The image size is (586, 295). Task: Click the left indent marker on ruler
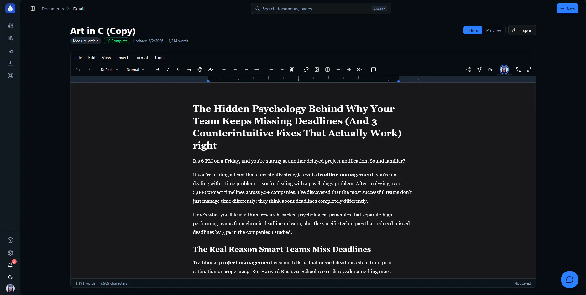pyautogui.click(x=208, y=80)
